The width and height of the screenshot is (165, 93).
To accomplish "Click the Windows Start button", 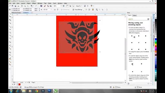I will (x=11, y=91).
